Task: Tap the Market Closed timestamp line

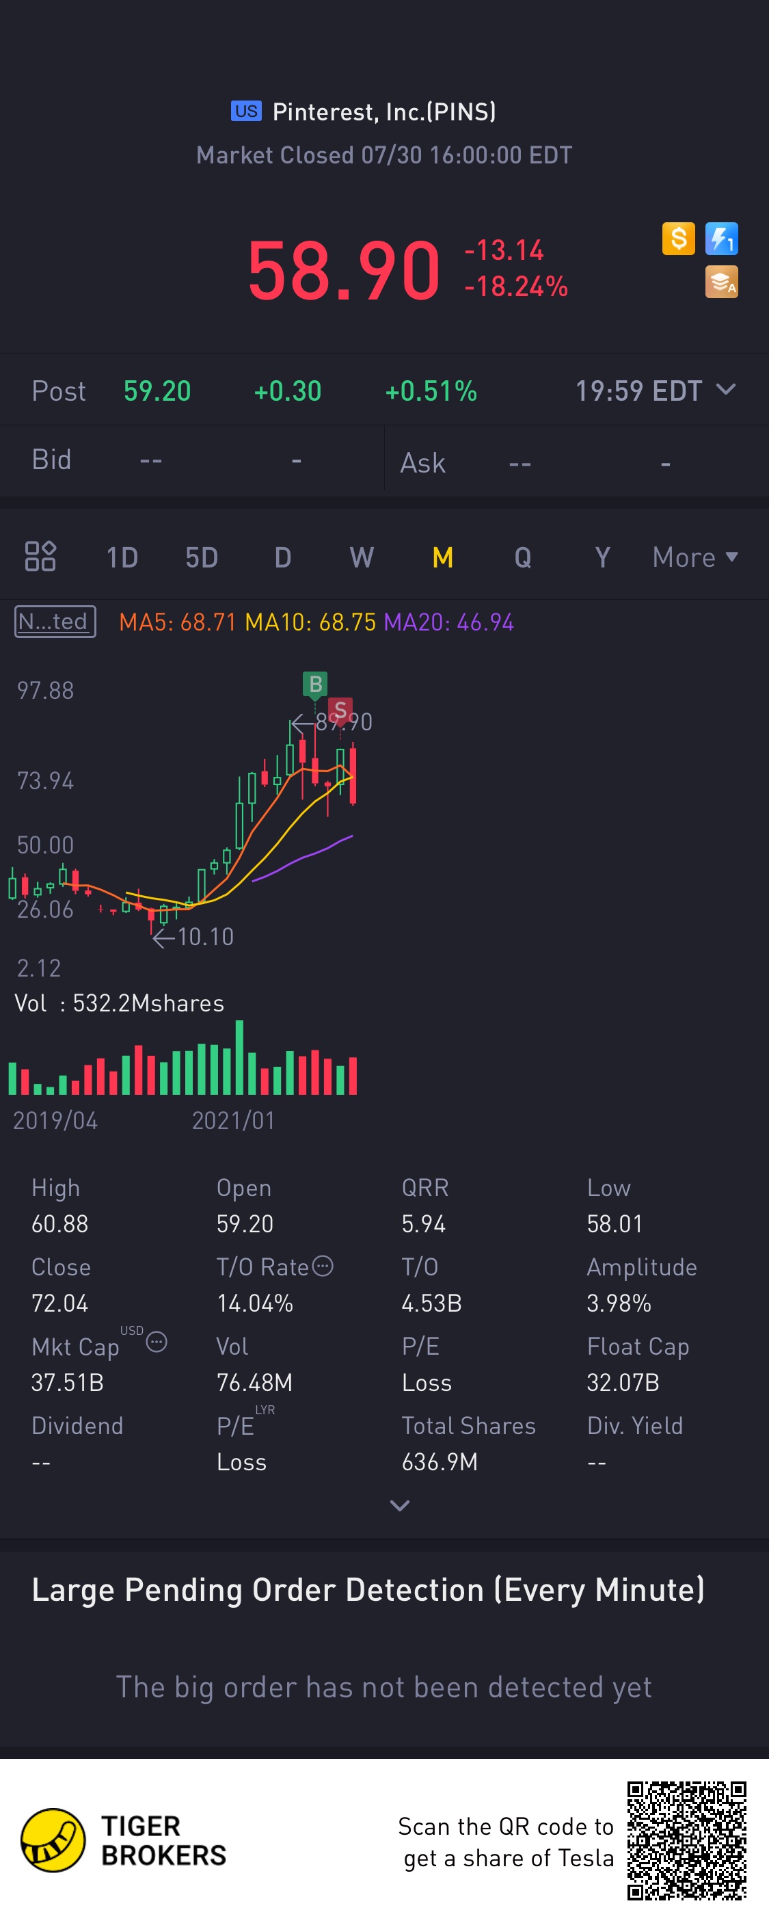Action: tap(384, 155)
